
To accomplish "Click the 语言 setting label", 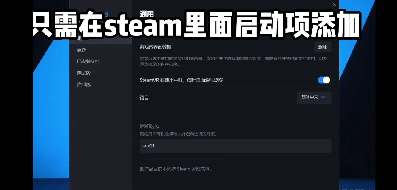I will [x=145, y=98].
